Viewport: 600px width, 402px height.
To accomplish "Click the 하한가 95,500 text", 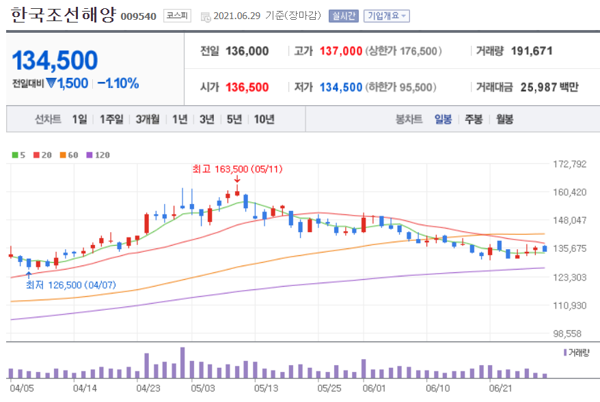I will (x=400, y=87).
